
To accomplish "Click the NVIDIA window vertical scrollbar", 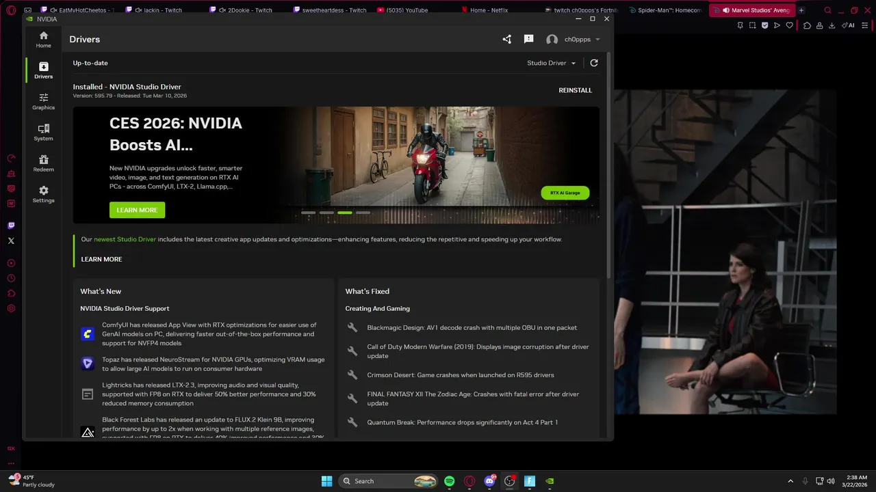I will point(608,164).
